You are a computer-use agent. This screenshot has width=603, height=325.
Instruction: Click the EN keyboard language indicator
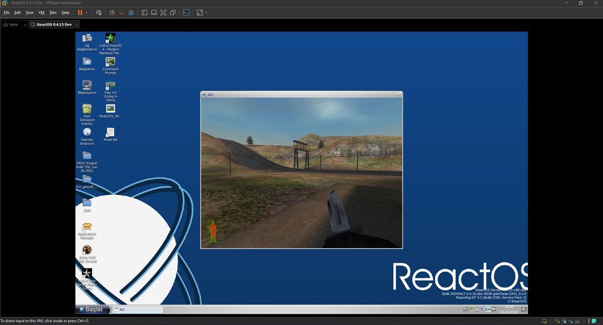488,309
